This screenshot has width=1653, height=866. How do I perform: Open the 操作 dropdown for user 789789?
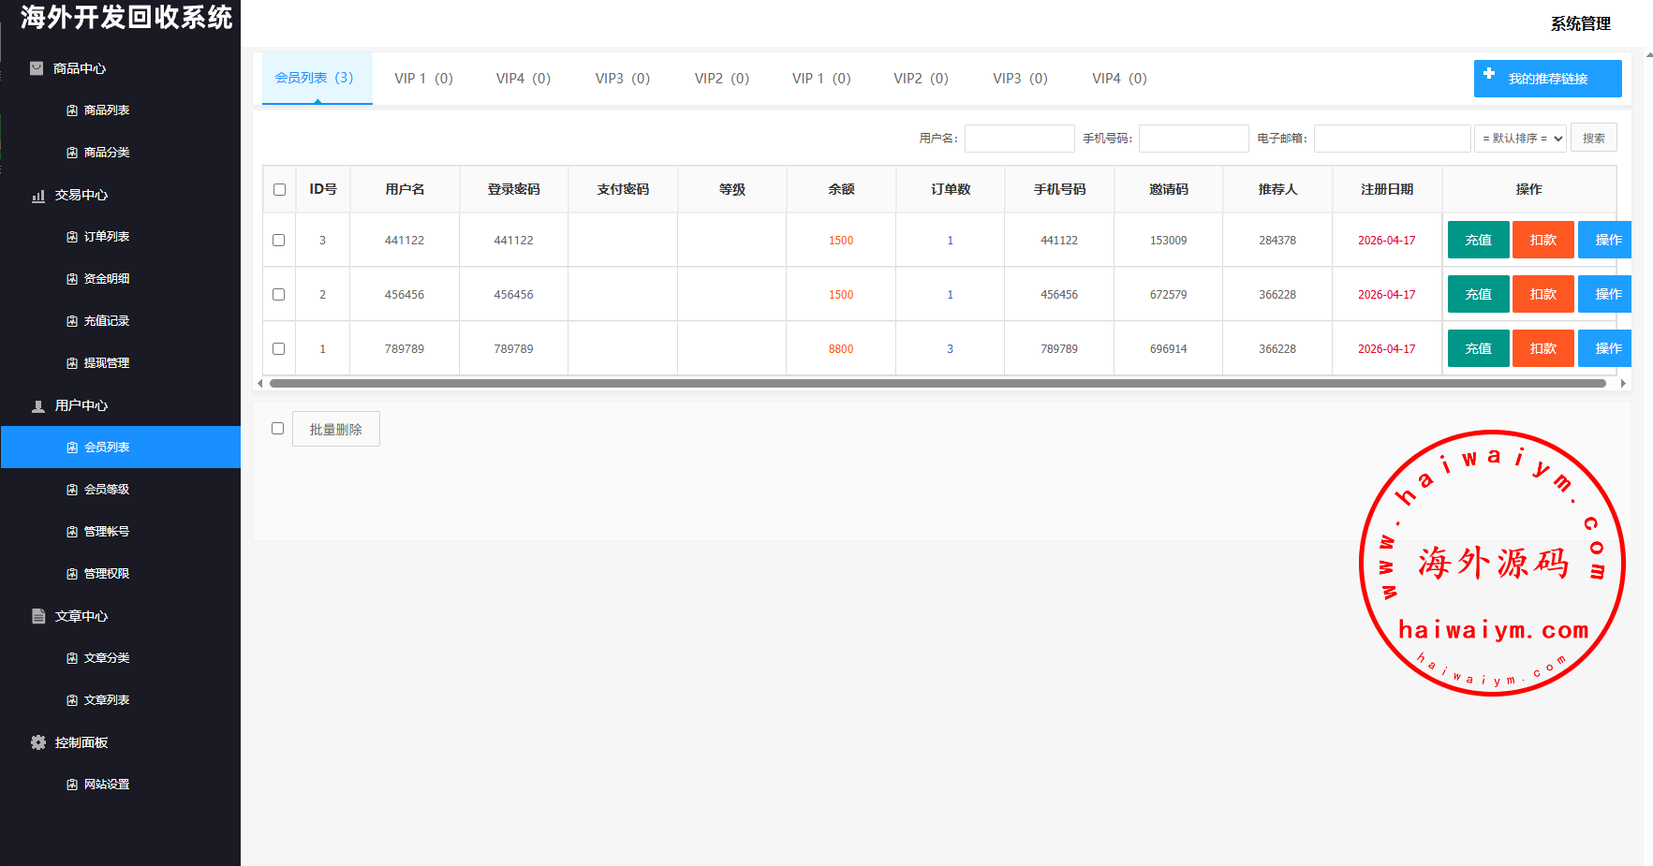coord(1606,348)
